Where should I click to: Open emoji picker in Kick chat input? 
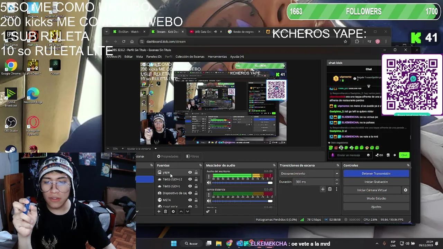coord(368,155)
